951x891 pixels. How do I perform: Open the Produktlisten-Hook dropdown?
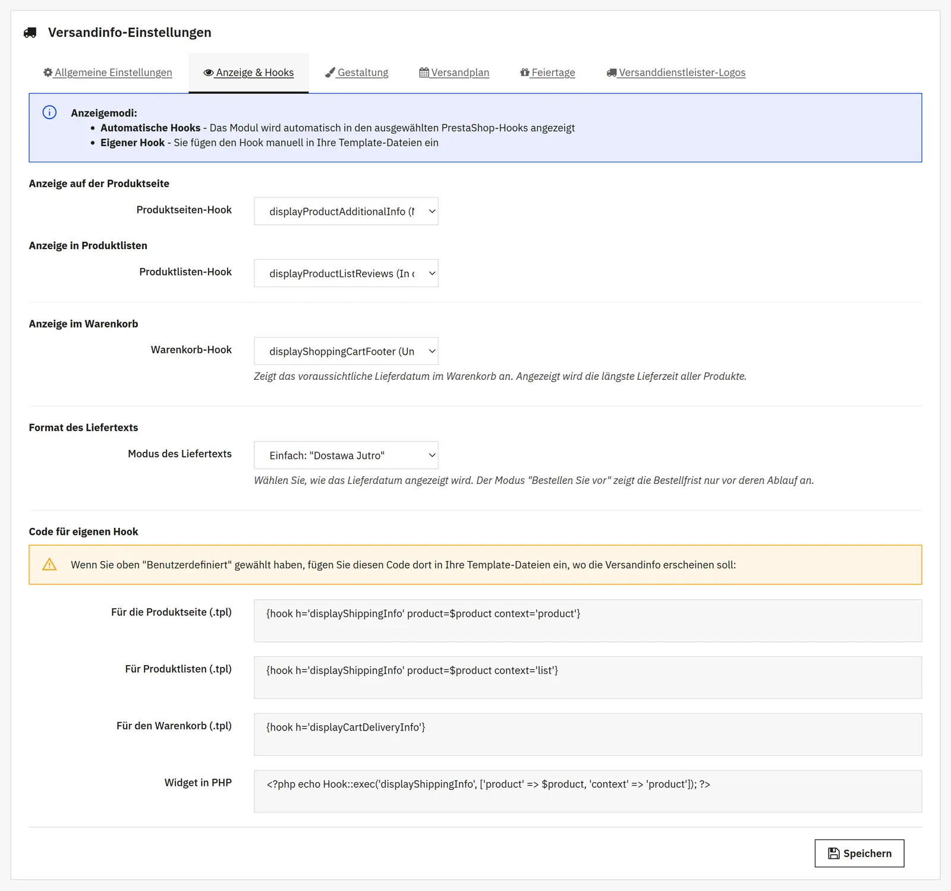[346, 273]
